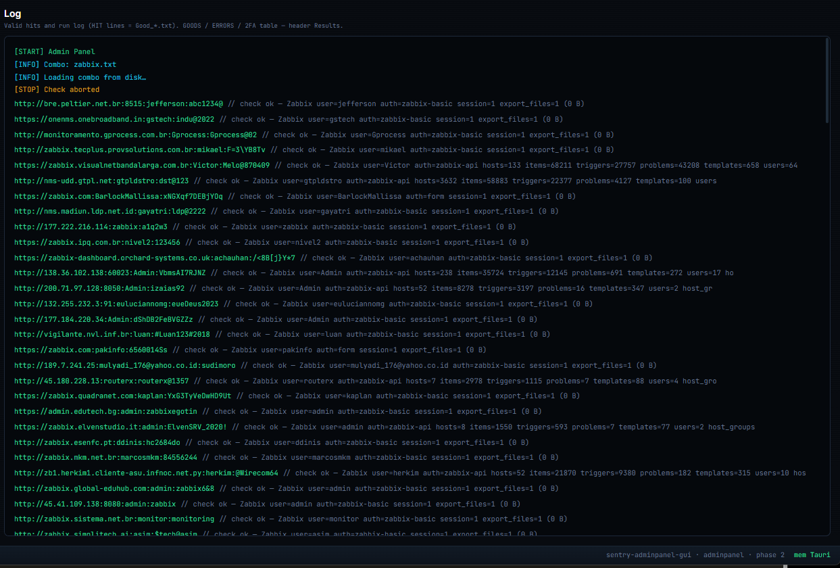Click the 177.222.216.114 log entry
This screenshot has height=568, width=840.
[265, 227]
